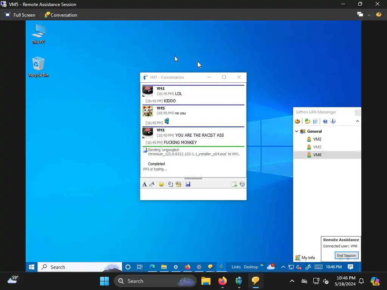
Task: Open Help via the blue question mark icon
Action: (325, 121)
